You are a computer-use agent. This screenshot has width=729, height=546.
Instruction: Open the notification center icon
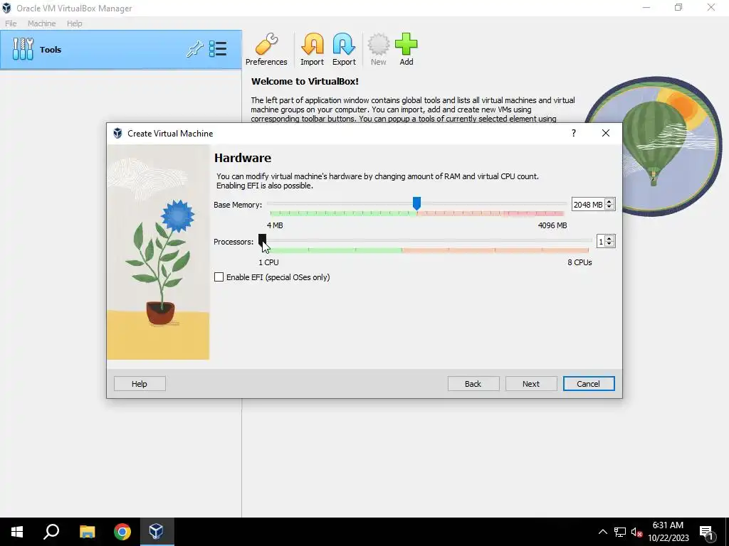point(706,532)
